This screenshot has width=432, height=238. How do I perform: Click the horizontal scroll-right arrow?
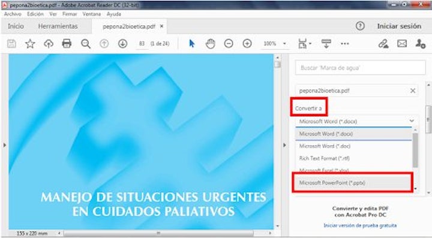pyautogui.click(x=270, y=233)
